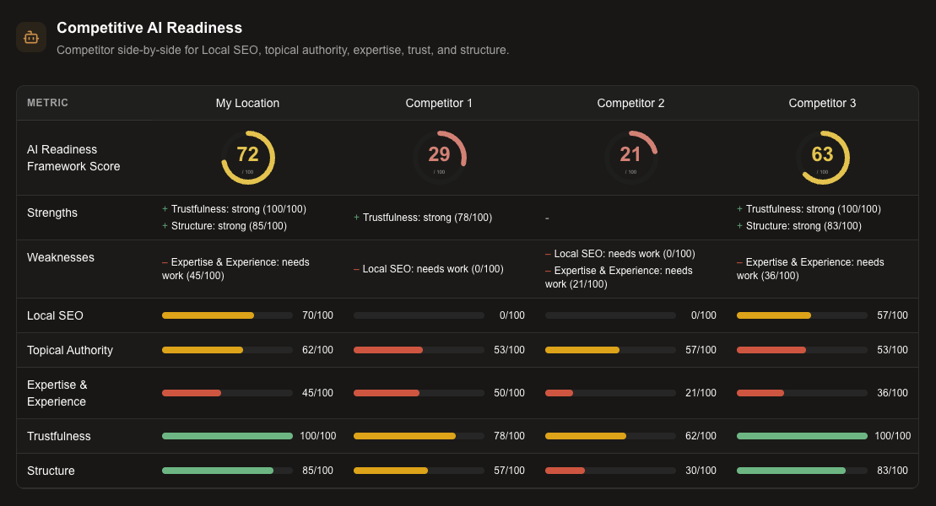Click the 30/100 Structure value
The width and height of the screenshot is (936, 506).
point(701,471)
